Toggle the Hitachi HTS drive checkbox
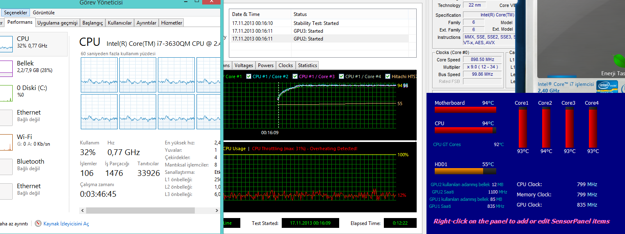Image resolution: width=625 pixels, height=234 pixels. click(388, 76)
